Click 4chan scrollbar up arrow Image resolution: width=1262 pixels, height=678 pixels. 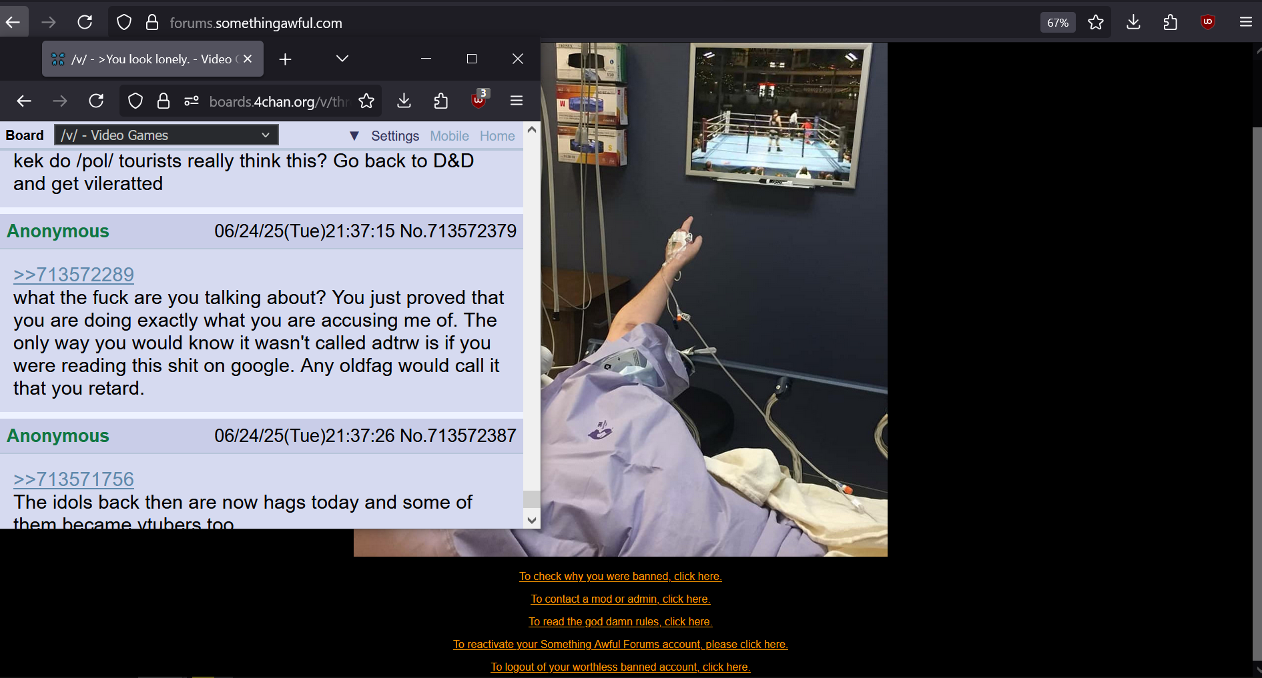(x=532, y=130)
